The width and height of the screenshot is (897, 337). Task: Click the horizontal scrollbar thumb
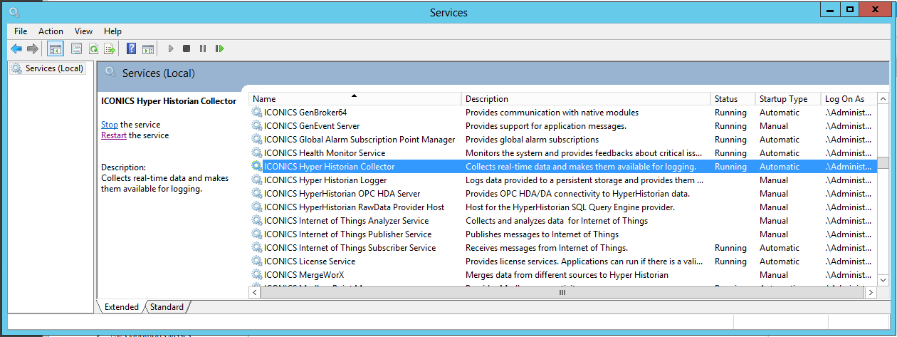click(562, 292)
